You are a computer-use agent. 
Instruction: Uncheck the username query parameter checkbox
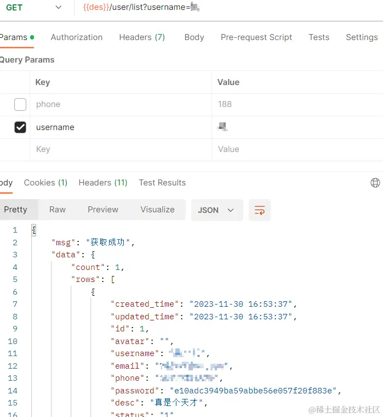[20, 127]
